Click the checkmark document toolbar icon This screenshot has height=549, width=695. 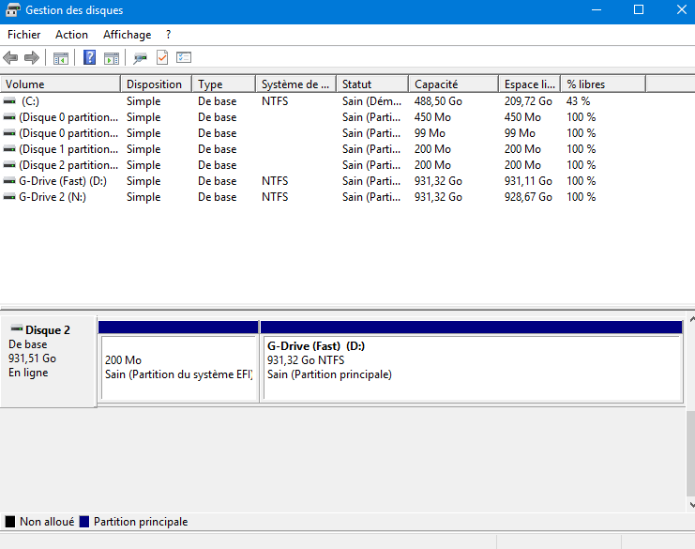[x=162, y=58]
